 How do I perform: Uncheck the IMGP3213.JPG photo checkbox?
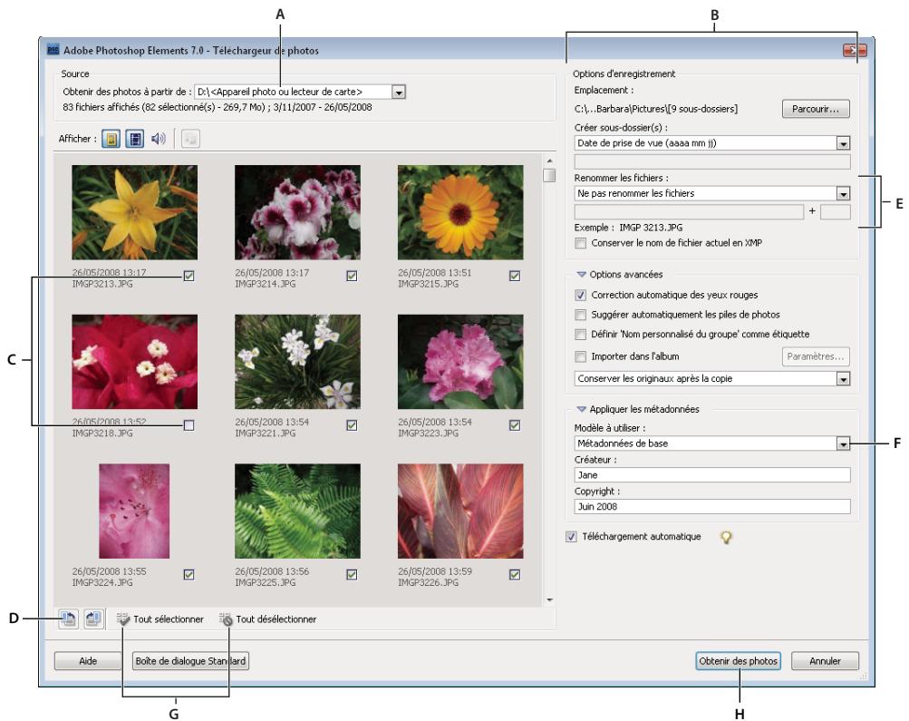[x=189, y=276]
